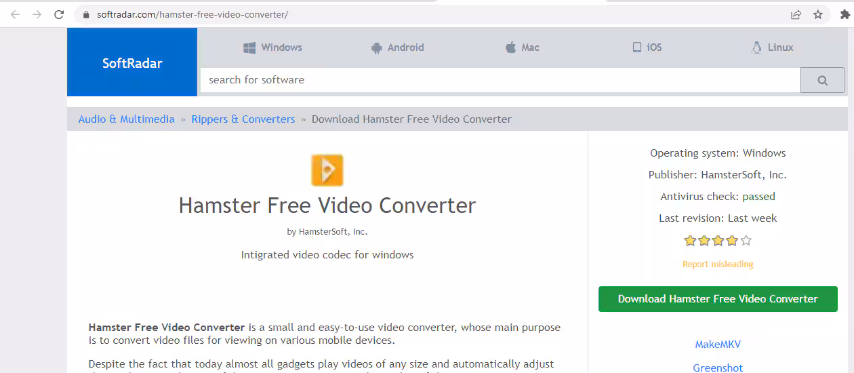Image resolution: width=854 pixels, height=373 pixels.
Task: Click 'Operating system: Windows' text
Action: 718,153
